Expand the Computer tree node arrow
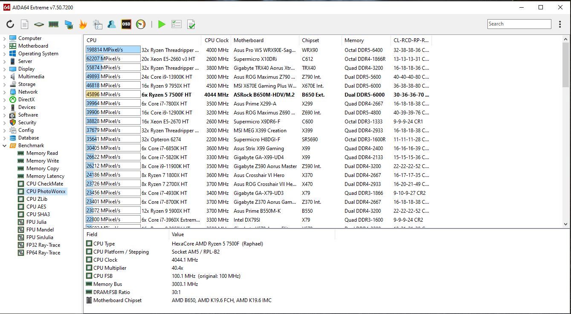 coord(5,38)
